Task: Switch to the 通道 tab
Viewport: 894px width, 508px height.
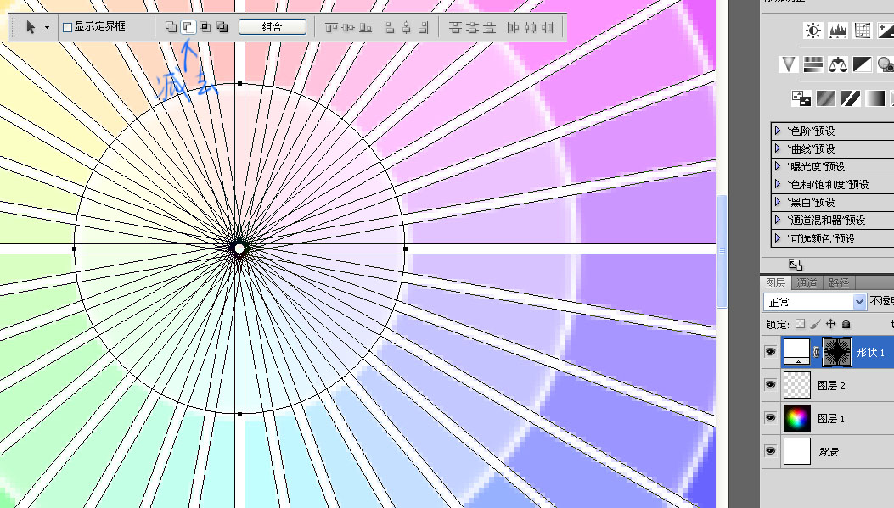Action: pyautogui.click(x=807, y=282)
